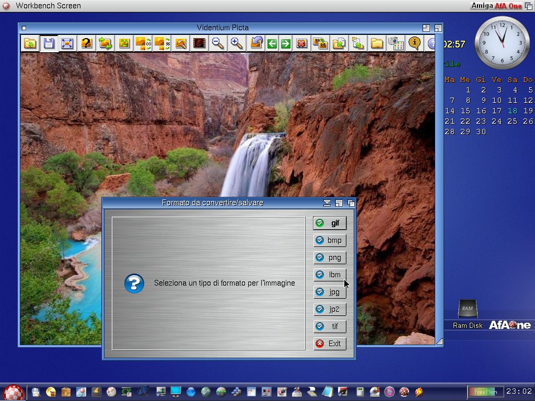
Task: Choose bmp as the output format
Action: pyautogui.click(x=330, y=240)
